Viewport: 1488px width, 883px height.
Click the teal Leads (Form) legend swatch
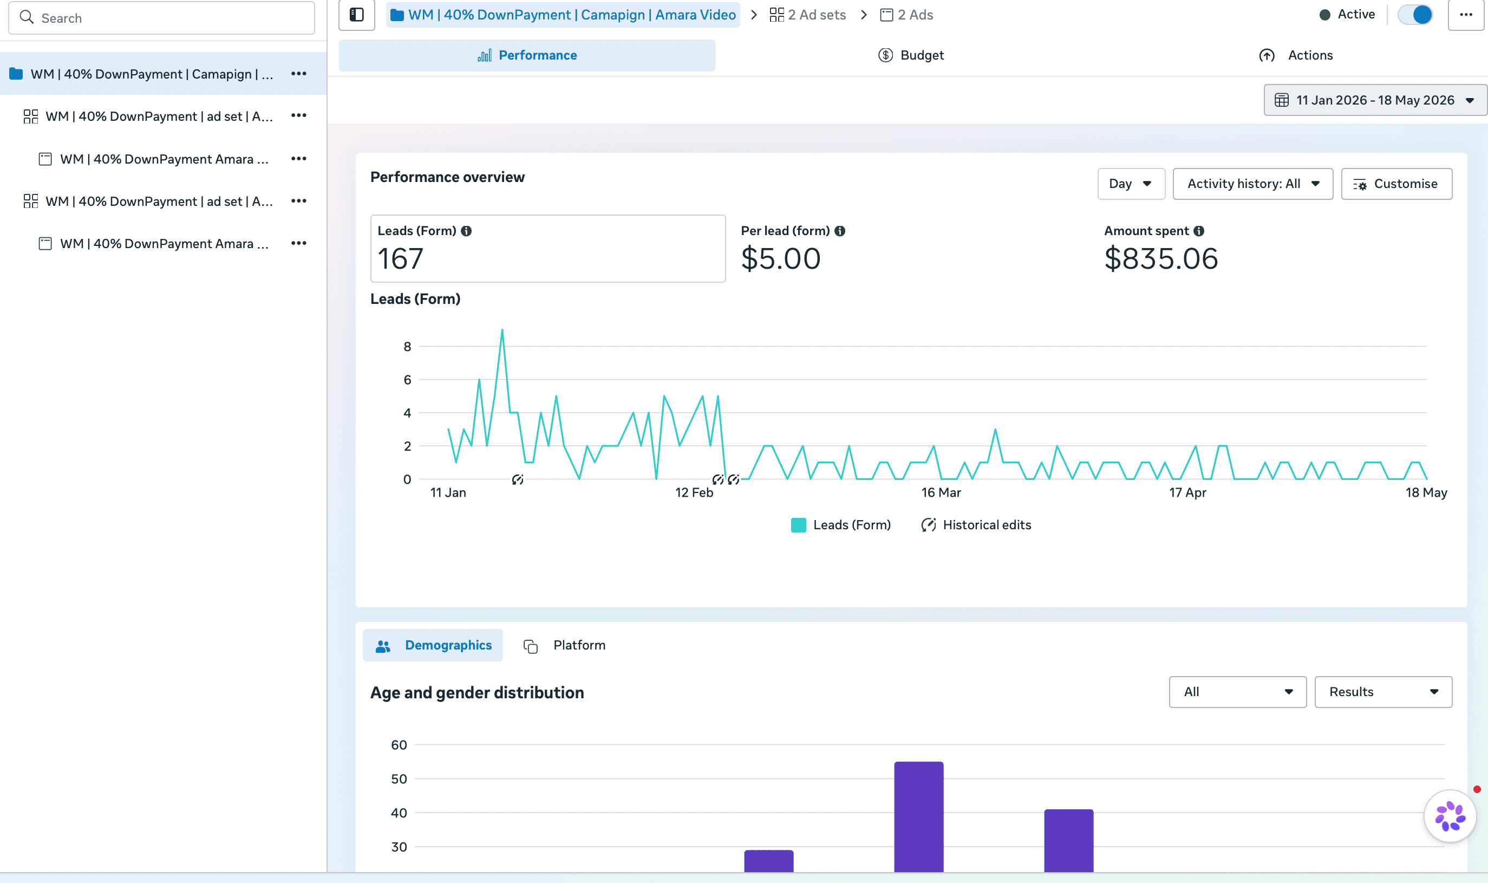click(798, 525)
